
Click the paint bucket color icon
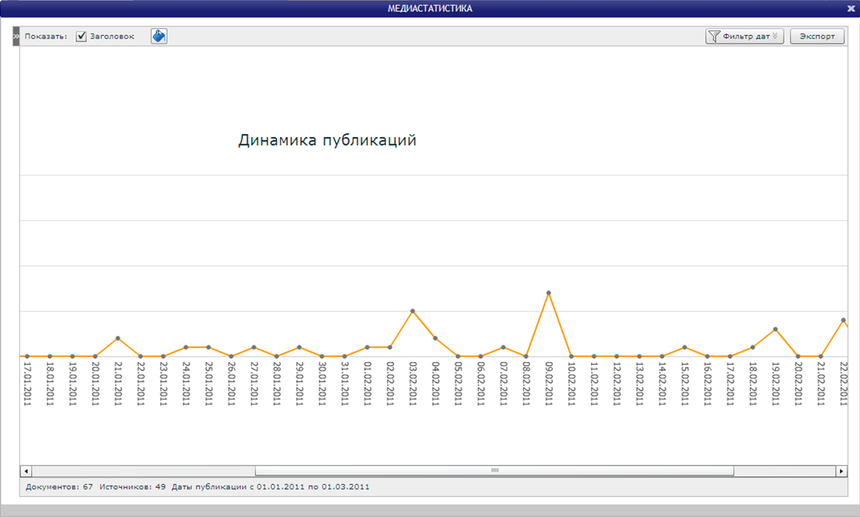coord(159,36)
